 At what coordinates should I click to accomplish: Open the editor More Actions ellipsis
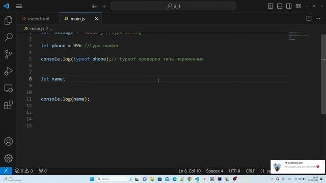(318, 18)
